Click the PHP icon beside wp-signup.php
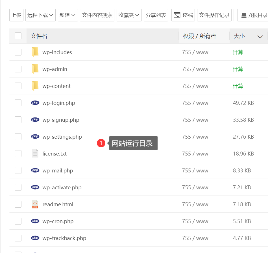 click(35, 119)
